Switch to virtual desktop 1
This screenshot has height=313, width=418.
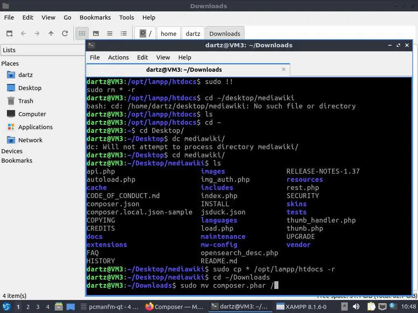pyautogui.click(x=18, y=307)
